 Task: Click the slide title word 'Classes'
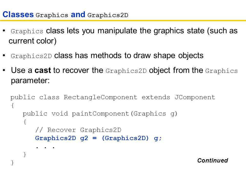point(18,14)
